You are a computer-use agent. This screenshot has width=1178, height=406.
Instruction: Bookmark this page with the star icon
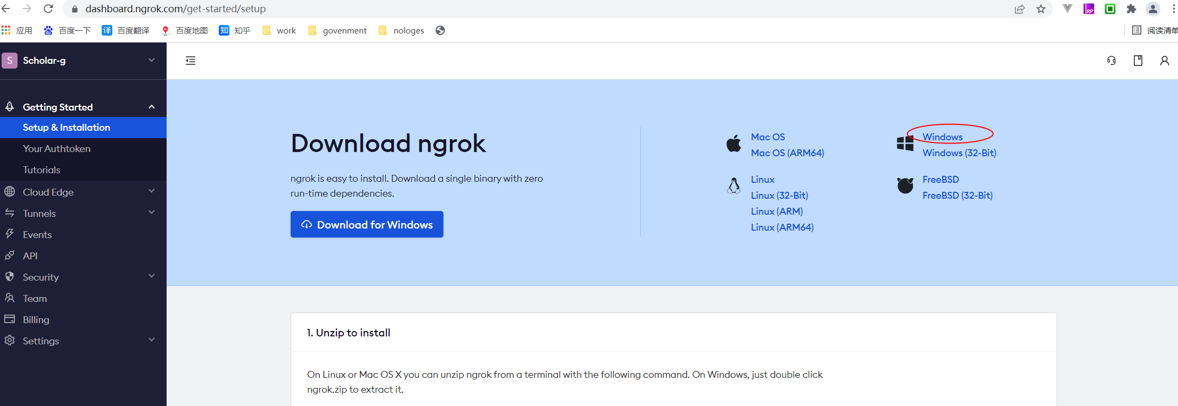[1041, 9]
